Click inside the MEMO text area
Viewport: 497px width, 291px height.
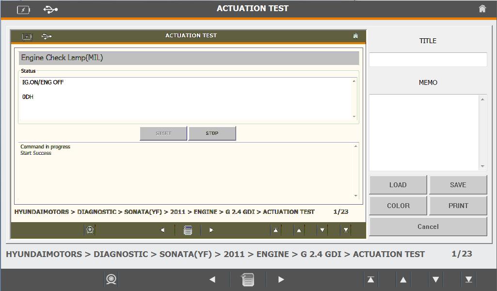pyautogui.click(x=424, y=132)
